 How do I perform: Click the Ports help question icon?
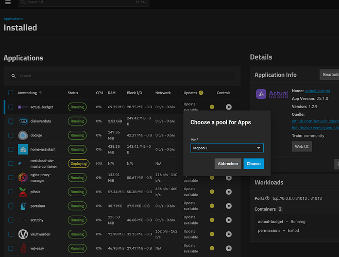[x=267, y=198]
